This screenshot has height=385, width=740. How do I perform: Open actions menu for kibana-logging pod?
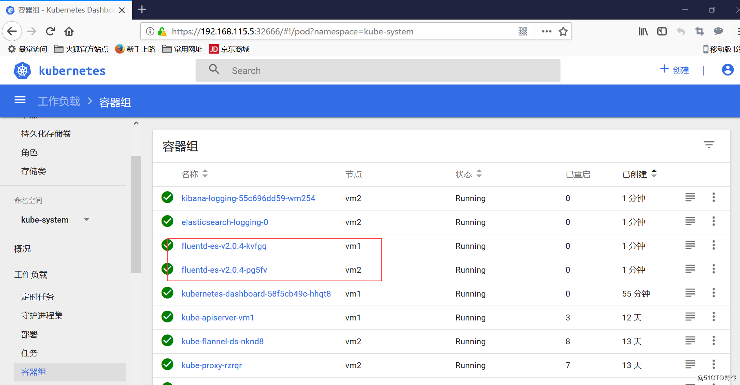click(714, 197)
